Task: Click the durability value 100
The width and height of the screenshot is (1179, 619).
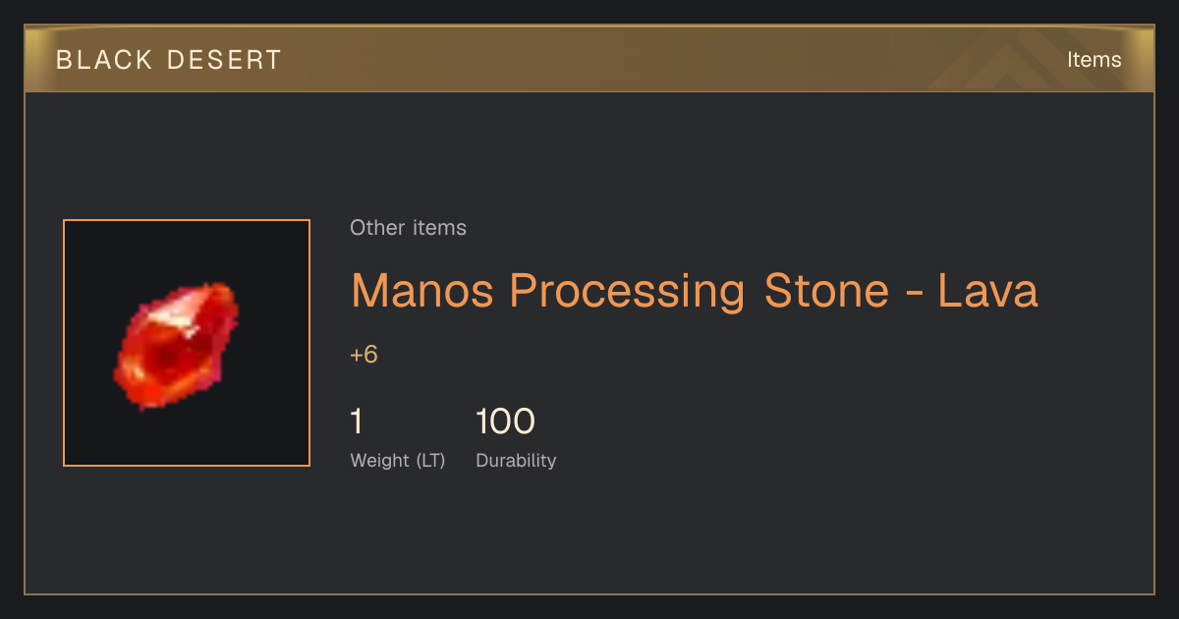Action: (505, 422)
